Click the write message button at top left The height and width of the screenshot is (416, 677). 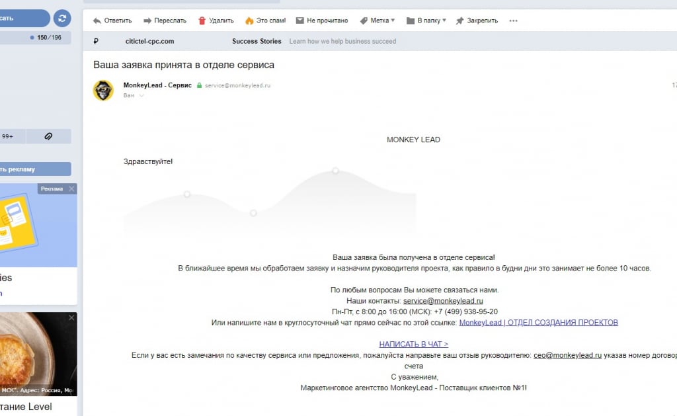click(x=24, y=18)
